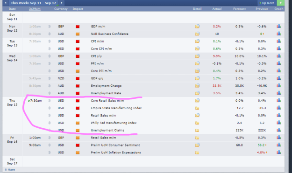Toggle sound alert for NAB Business Confidence
The image size is (292, 173).
click(50, 34)
